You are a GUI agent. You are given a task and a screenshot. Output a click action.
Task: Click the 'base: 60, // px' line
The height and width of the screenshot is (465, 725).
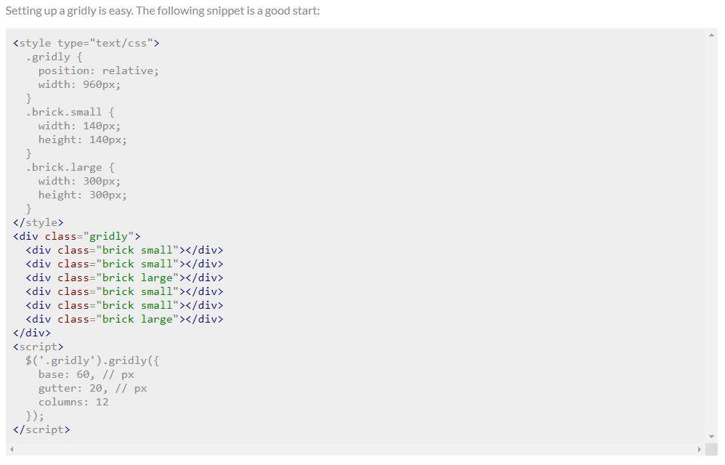pyautogui.click(x=86, y=374)
